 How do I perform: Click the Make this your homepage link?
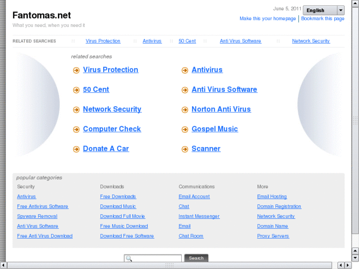click(x=268, y=19)
